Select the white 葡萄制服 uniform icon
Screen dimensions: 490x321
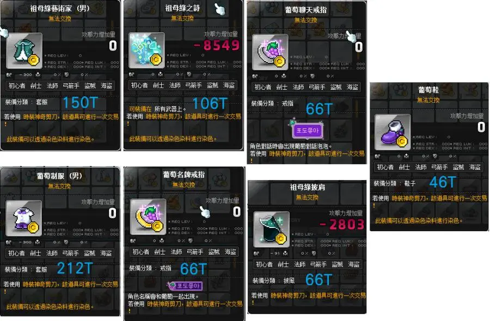click(24, 218)
